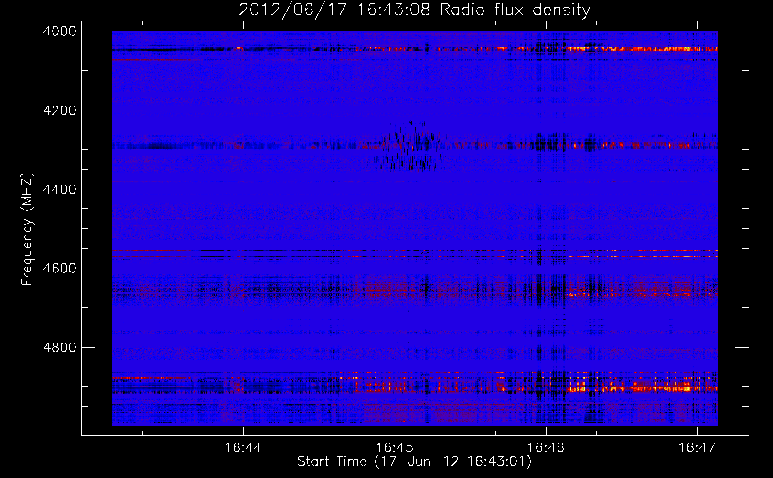
Task: Select the 4800 frequency tick label
Action: point(60,348)
